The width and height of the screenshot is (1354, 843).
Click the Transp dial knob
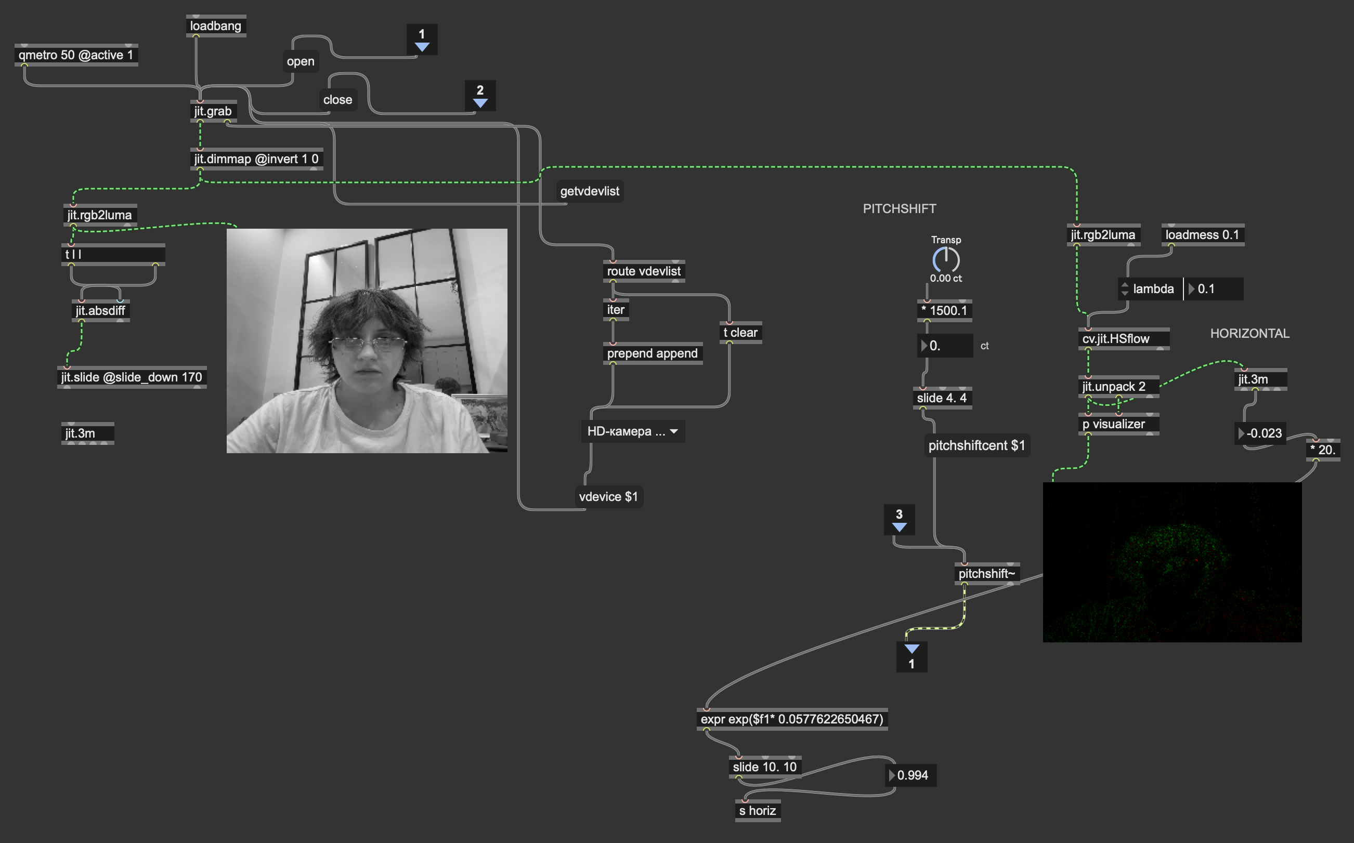click(x=946, y=259)
